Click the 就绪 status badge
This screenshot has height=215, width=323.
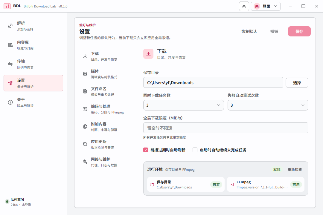coord(277,170)
